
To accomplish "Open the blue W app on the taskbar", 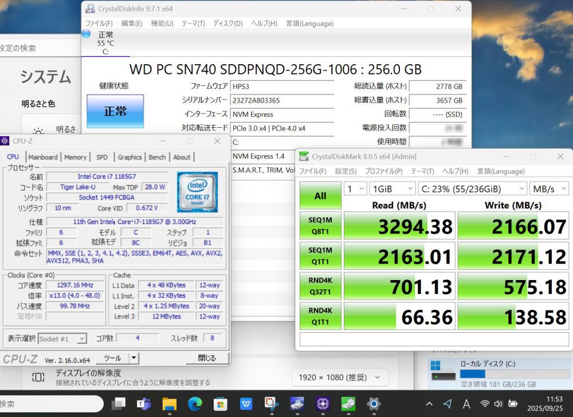I will [246, 403].
